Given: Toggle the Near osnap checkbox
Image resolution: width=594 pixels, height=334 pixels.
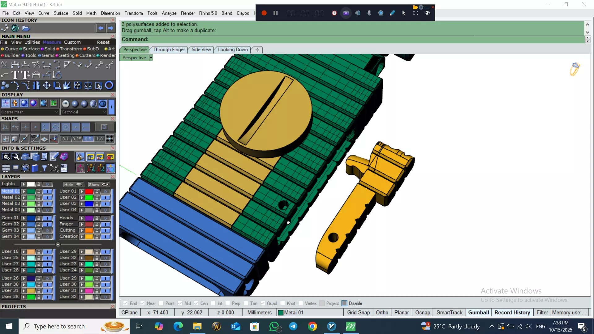Looking at the screenshot, I should click(x=142, y=303).
